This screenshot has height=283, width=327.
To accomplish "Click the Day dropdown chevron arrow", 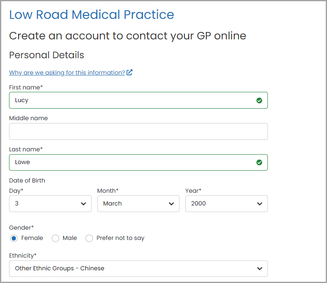I will [83, 204].
